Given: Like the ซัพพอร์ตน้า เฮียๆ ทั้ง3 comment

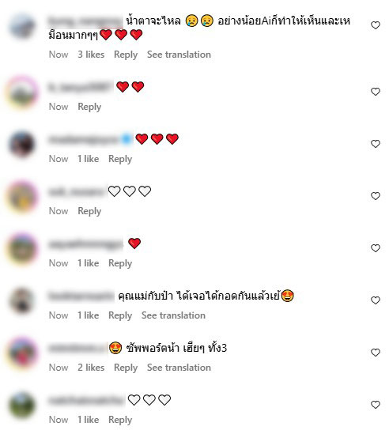Looking at the screenshot, I should pos(375,353).
